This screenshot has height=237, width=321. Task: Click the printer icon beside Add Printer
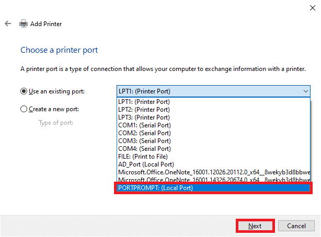tap(24, 24)
